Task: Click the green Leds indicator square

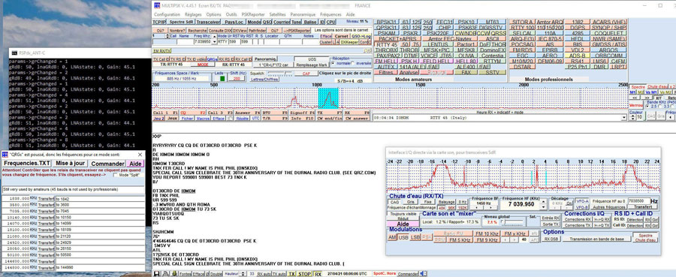Action: (222, 78)
